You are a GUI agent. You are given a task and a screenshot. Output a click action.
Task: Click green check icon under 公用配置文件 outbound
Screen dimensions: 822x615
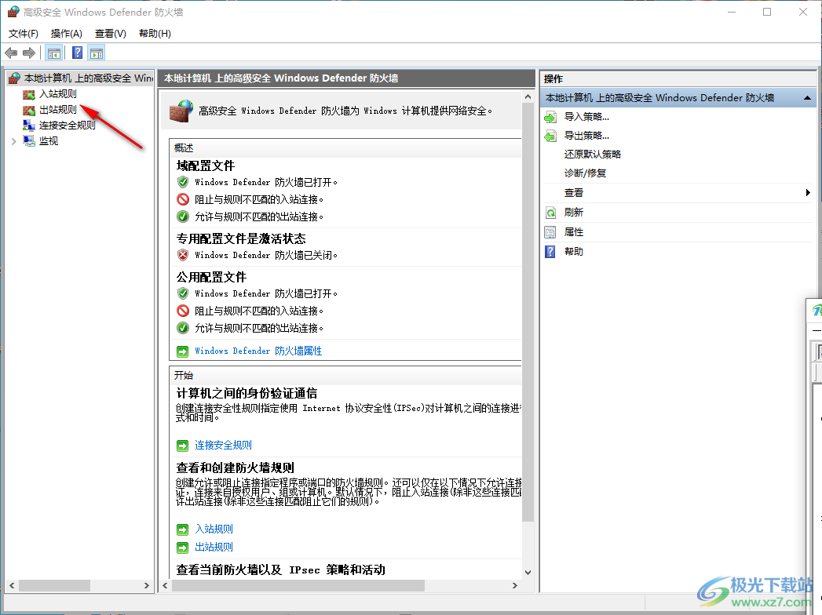coord(182,328)
